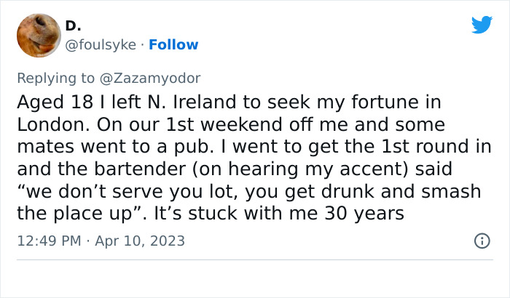Click the 12:49 PM timestamp
The image size is (510, 298).
click(49, 241)
